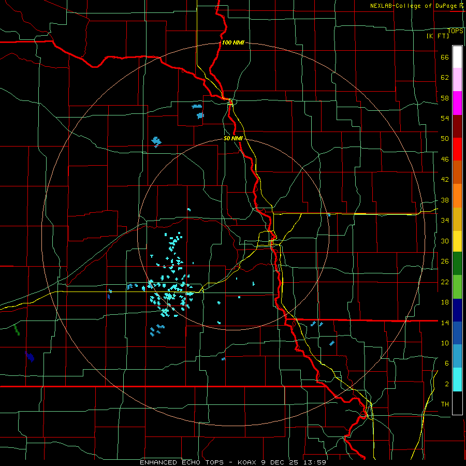
Task: Select the light orange legend swatch
Action: [457, 196]
